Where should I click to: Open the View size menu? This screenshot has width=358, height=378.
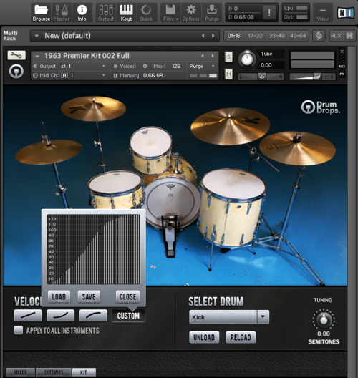coord(323,13)
